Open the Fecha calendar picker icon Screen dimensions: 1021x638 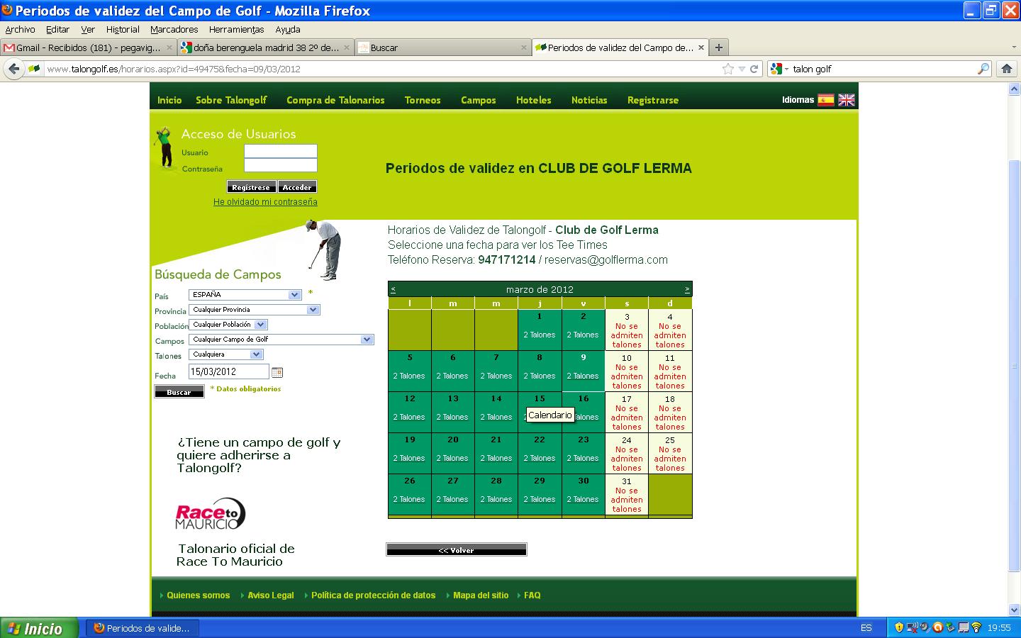click(277, 372)
